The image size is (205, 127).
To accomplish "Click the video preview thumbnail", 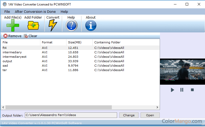I will [x=182, y=71].
